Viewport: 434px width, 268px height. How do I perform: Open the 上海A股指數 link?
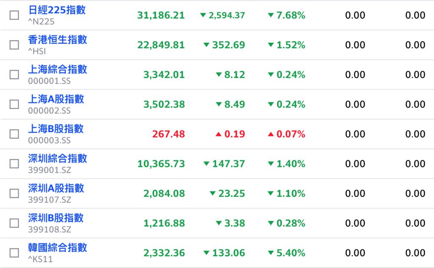click(x=56, y=99)
